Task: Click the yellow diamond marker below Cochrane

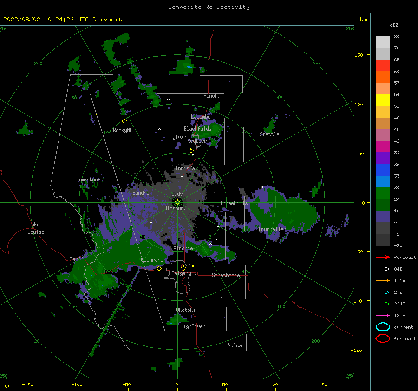Action: (159, 269)
